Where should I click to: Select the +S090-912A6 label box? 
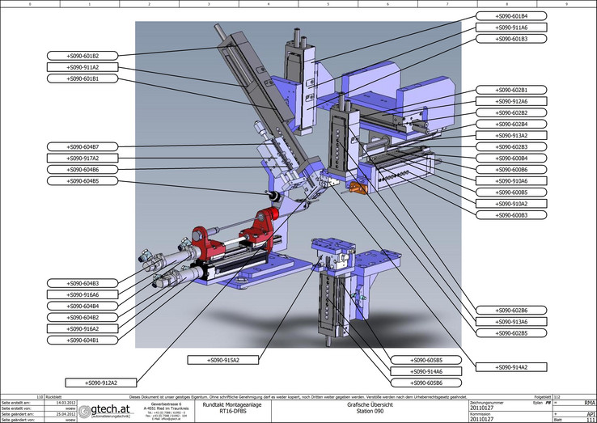pyautogui.click(x=511, y=101)
